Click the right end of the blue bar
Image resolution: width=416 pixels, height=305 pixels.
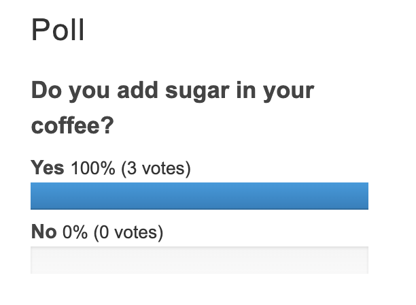point(364,195)
